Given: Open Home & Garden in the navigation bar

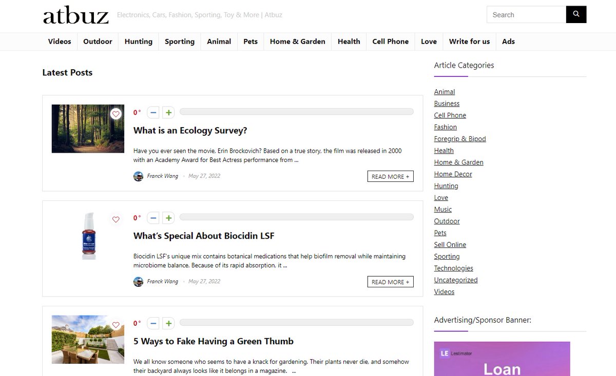Looking at the screenshot, I should click(298, 41).
